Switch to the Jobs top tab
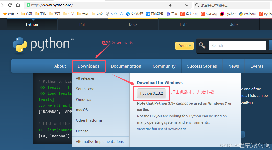 (x=234, y=24)
